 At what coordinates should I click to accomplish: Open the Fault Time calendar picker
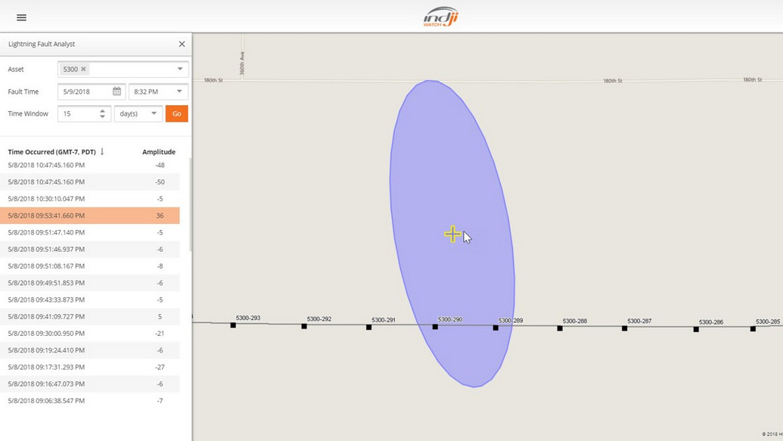pyautogui.click(x=117, y=92)
